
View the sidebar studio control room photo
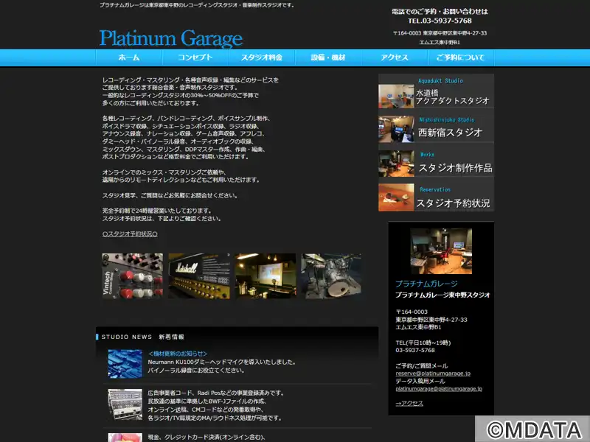pos(441,251)
